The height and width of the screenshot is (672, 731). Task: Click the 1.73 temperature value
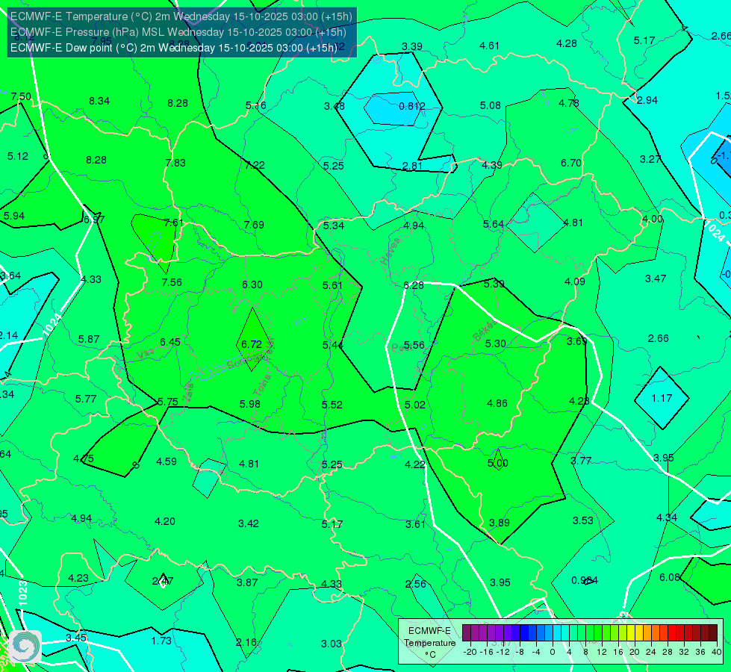coord(161,641)
